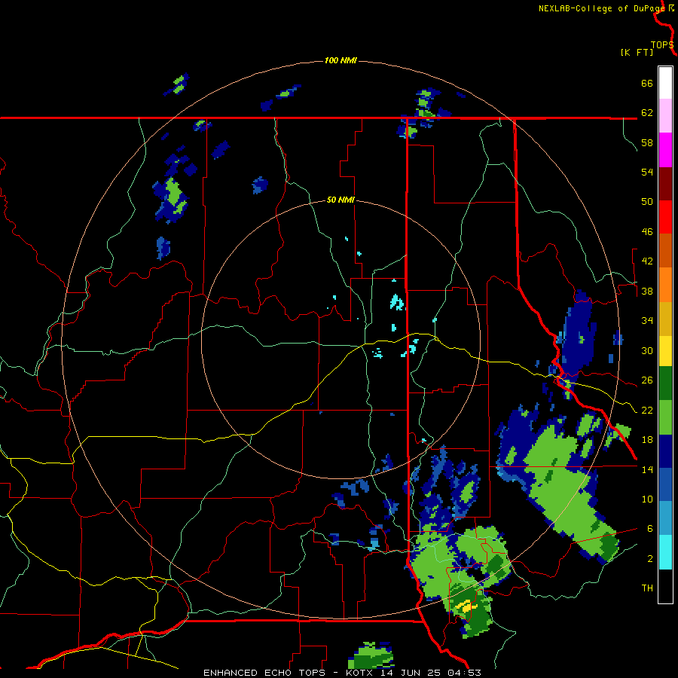Viewport: 678px width, 678px height.
Task: Click the legend value 6
Action: (x=649, y=528)
